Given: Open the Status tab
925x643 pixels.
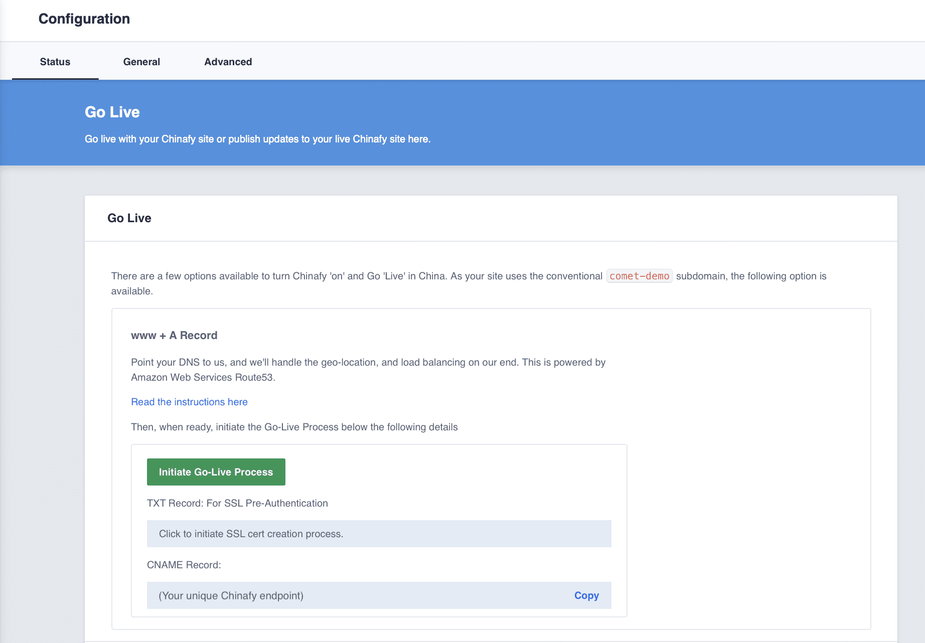Looking at the screenshot, I should [x=55, y=62].
